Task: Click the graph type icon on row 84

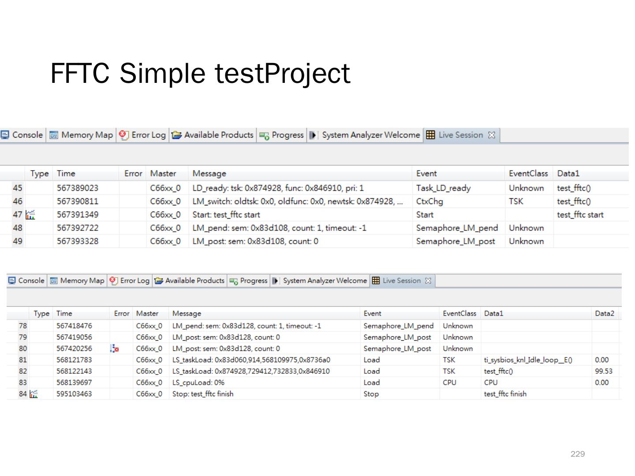Action: pyautogui.click(x=34, y=394)
